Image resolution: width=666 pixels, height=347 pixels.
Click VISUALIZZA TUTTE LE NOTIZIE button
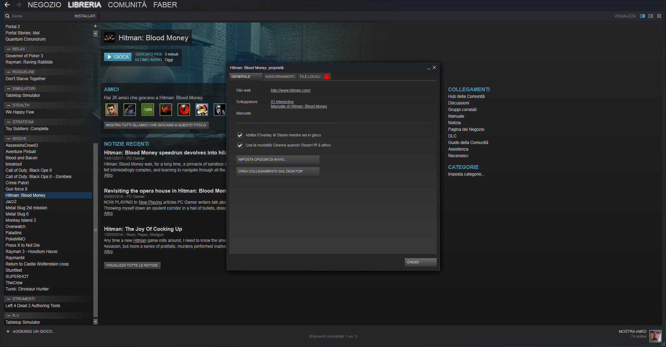[x=132, y=265]
